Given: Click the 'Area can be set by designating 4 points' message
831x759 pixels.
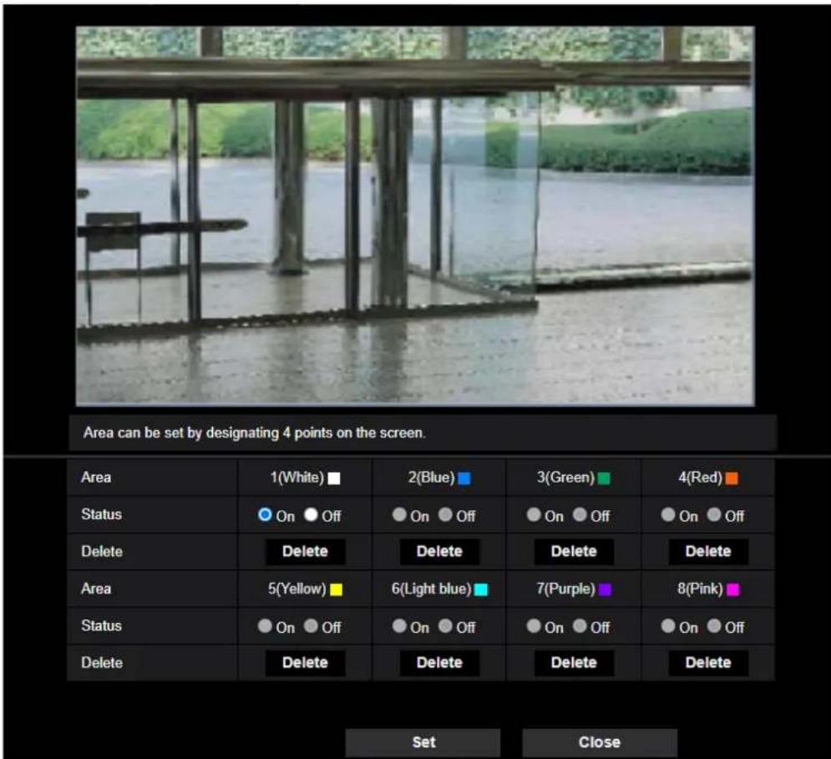Looking at the screenshot, I should pyautogui.click(x=255, y=433).
